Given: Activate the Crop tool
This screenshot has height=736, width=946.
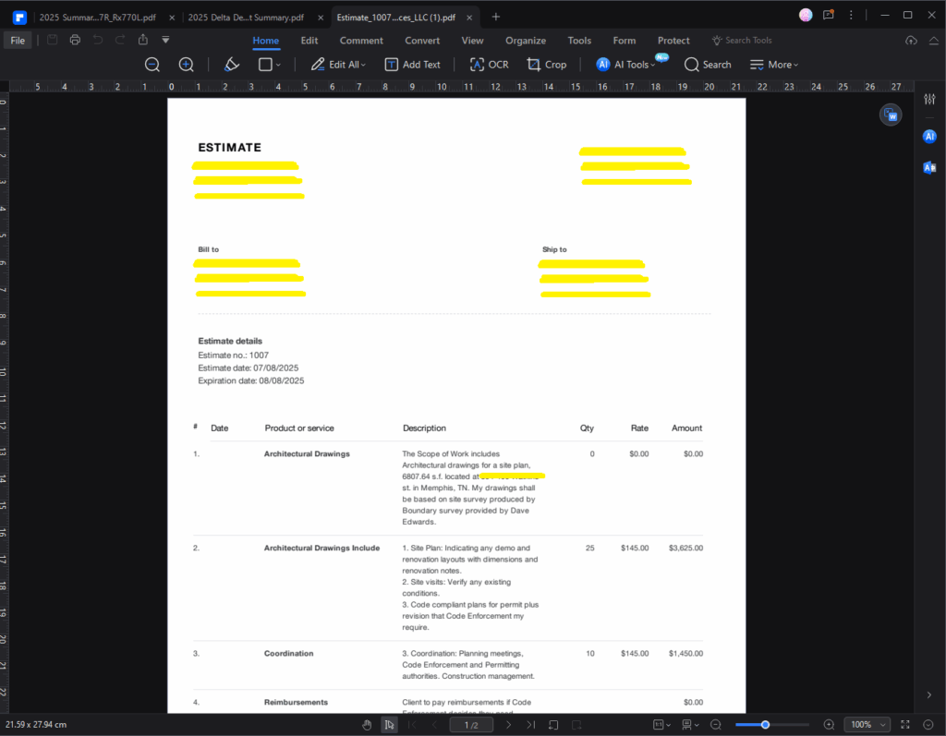Looking at the screenshot, I should (547, 65).
